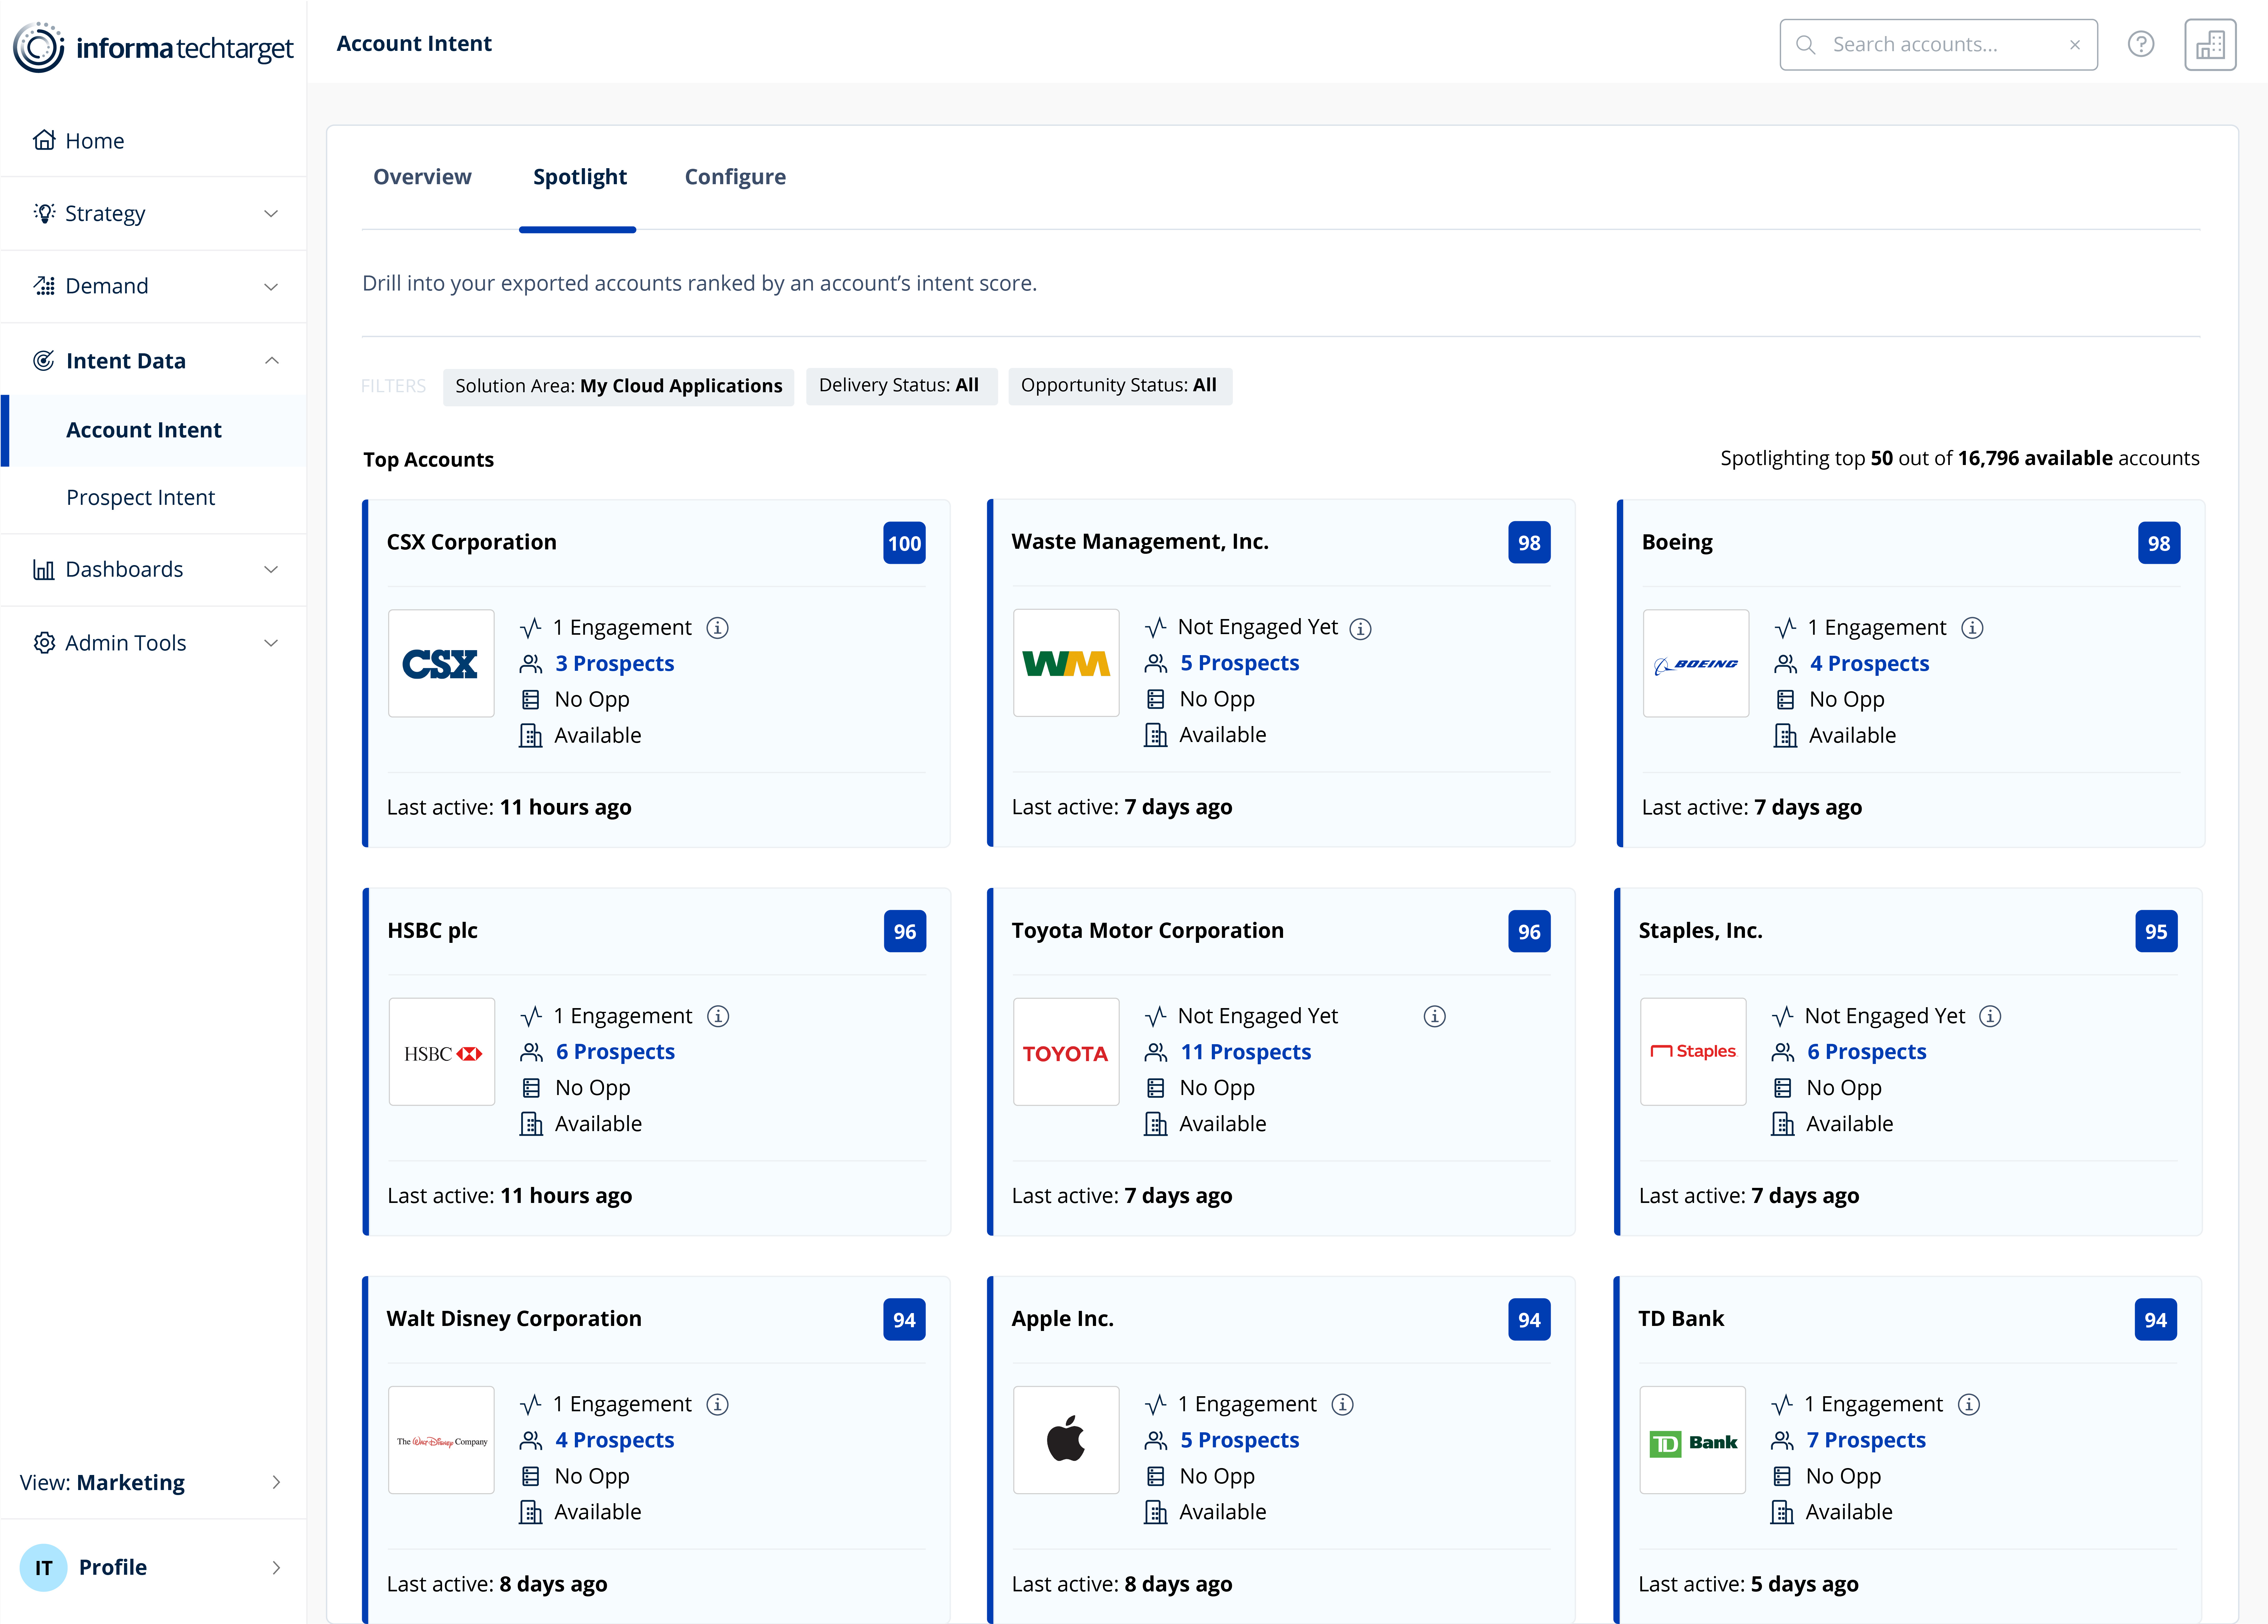Clear search using the X icon
Screen dimensions: 2268x1624
(x=2075, y=44)
